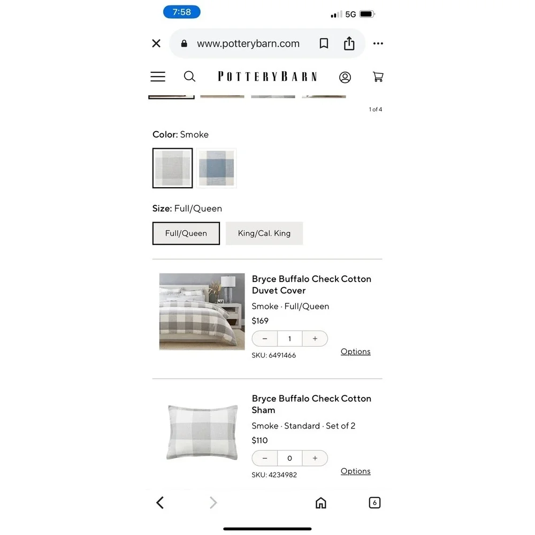Close the browser page with X icon

(x=156, y=43)
